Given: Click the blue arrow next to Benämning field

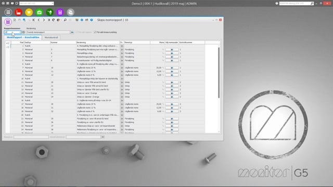Looking at the screenshot, I should click(72, 32).
